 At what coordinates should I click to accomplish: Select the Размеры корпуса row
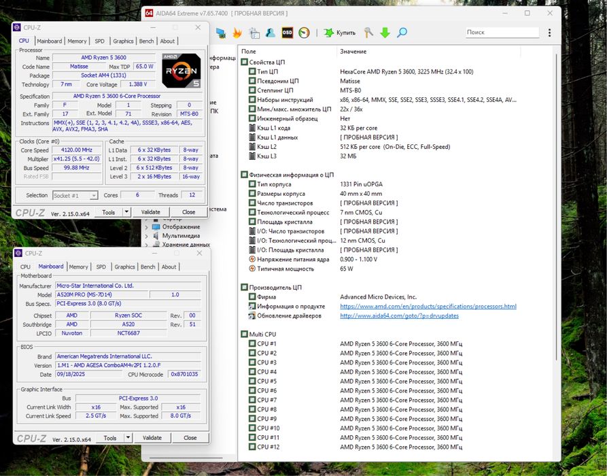pos(395,194)
